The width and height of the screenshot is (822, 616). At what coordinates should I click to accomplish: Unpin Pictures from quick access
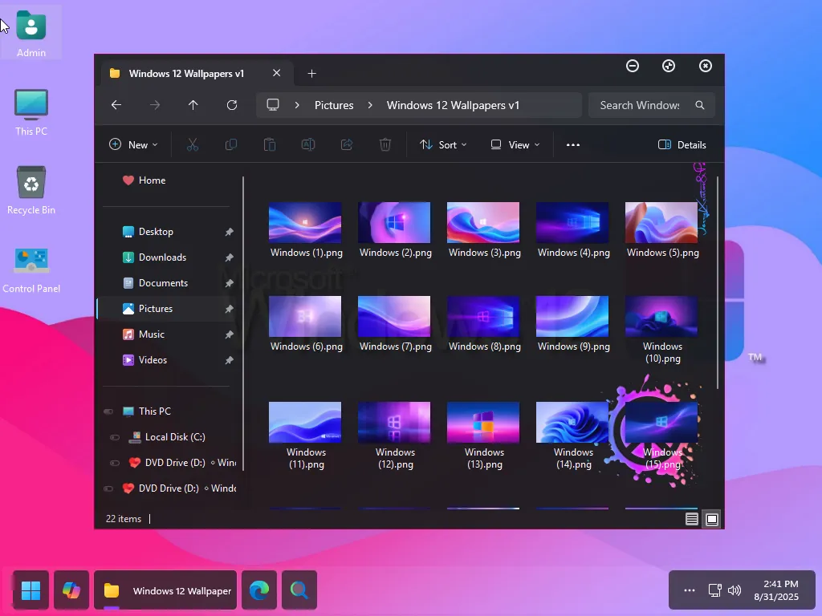[x=229, y=309]
